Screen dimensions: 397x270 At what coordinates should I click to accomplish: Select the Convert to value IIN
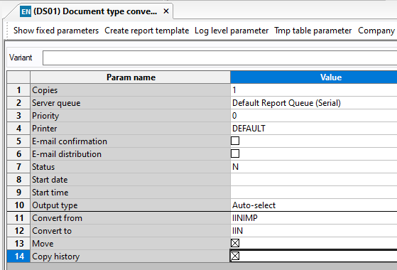pyautogui.click(x=314, y=231)
